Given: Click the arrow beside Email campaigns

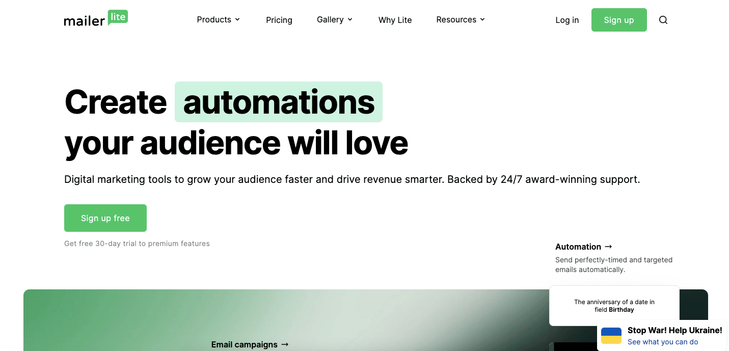Looking at the screenshot, I should tap(285, 344).
